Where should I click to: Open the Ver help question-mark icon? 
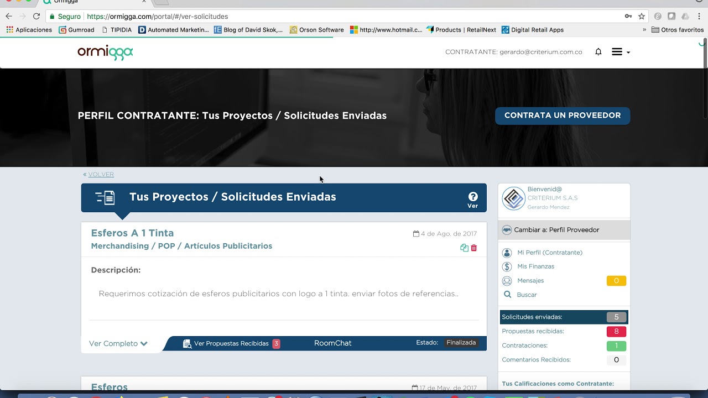[x=473, y=197]
